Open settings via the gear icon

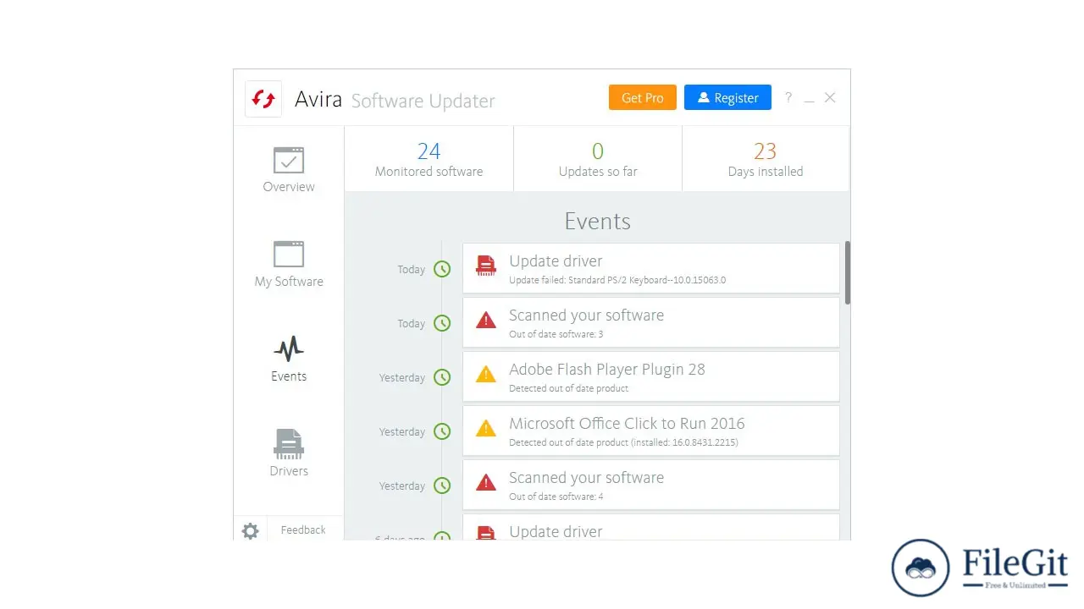(250, 530)
